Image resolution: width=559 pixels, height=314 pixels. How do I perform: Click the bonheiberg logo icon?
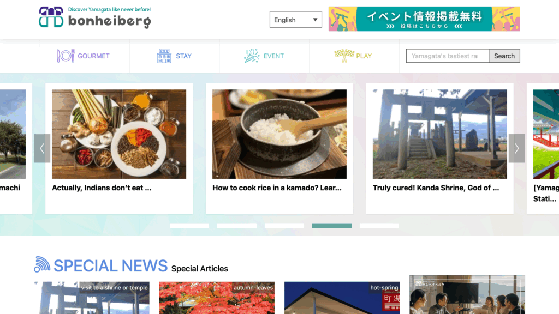click(51, 17)
